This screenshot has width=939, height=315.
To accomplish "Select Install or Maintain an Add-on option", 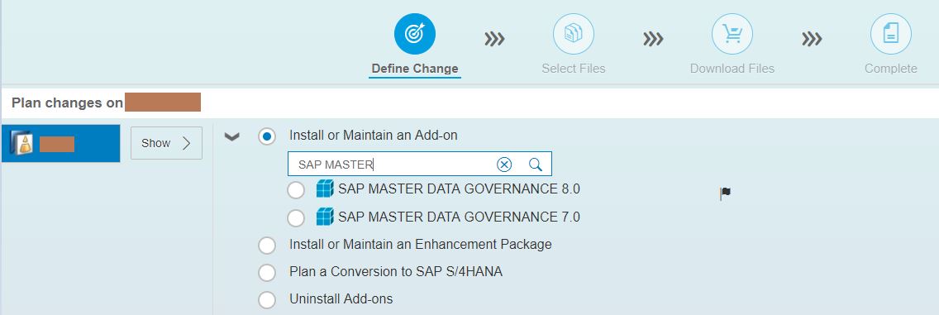I will pyautogui.click(x=266, y=136).
